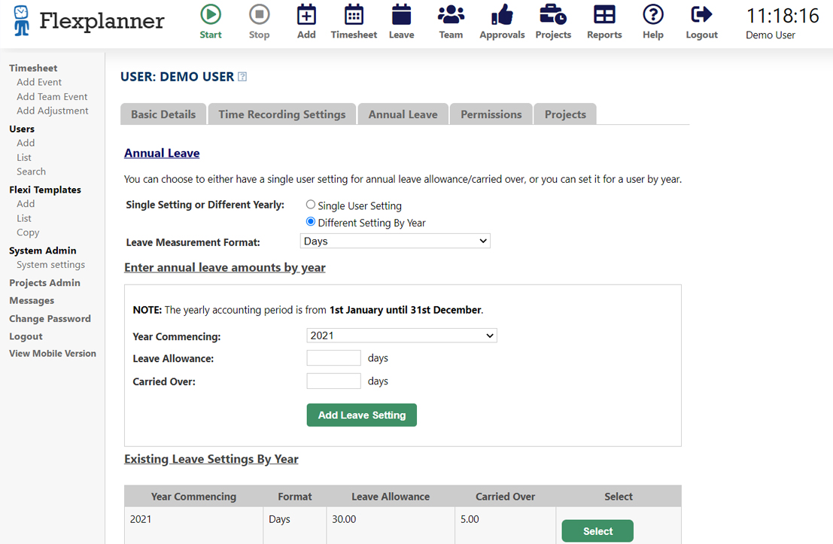Open Messages in the sidebar
Viewport: 833px width, 544px height.
click(x=32, y=301)
